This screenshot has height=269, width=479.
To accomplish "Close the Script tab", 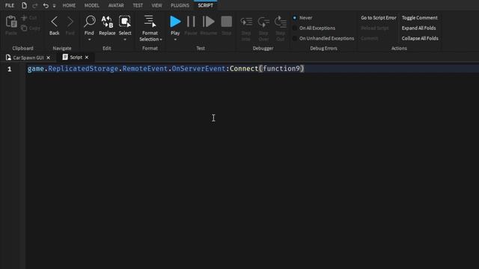I will click(x=87, y=58).
